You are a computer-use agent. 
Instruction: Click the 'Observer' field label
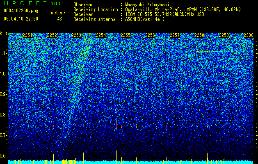(x=83, y=5)
